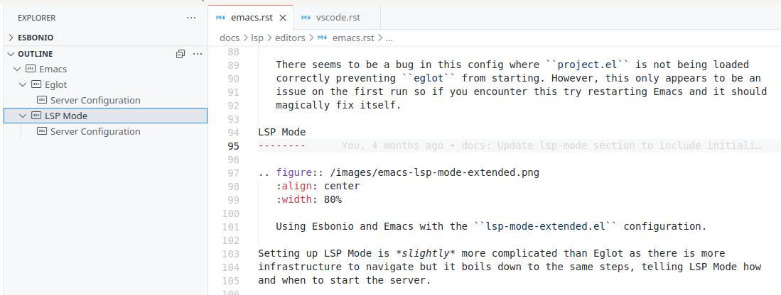
Task: Open the Explorer views and more actions ellipsis
Action: coord(190,18)
